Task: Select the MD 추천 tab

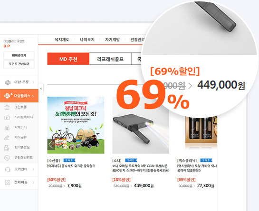Action: (68, 59)
